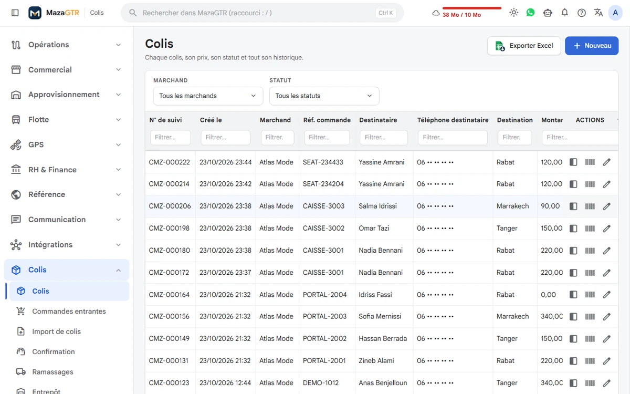This screenshot has height=394, width=630.
Task: Open Commandes entrantes in the sidebar
Action: tap(69, 312)
